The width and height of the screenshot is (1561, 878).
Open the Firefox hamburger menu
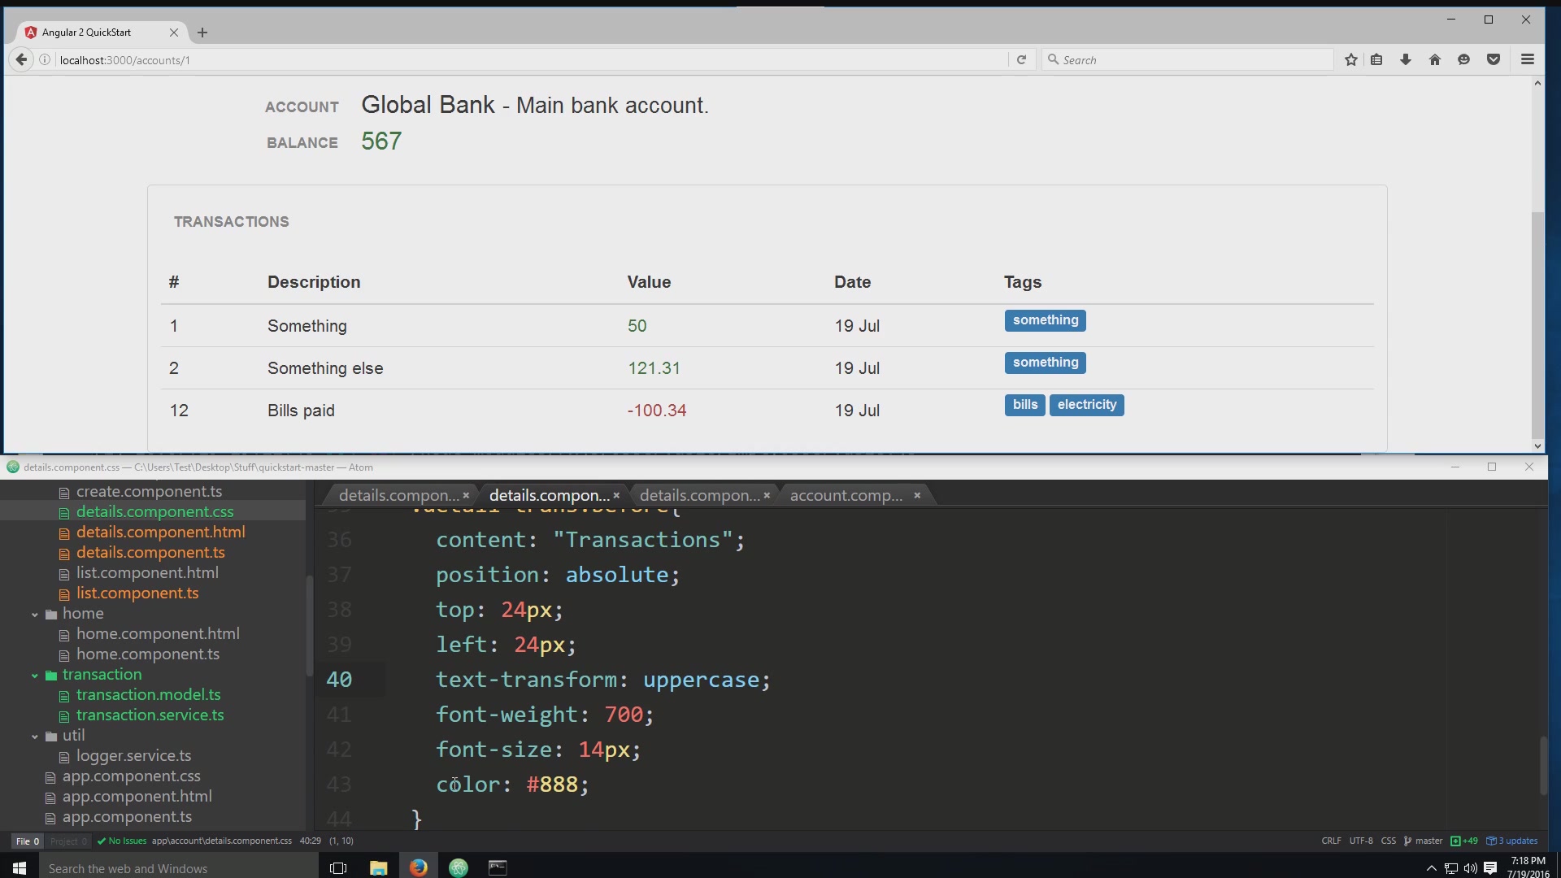pyautogui.click(x=1528, y=59)
